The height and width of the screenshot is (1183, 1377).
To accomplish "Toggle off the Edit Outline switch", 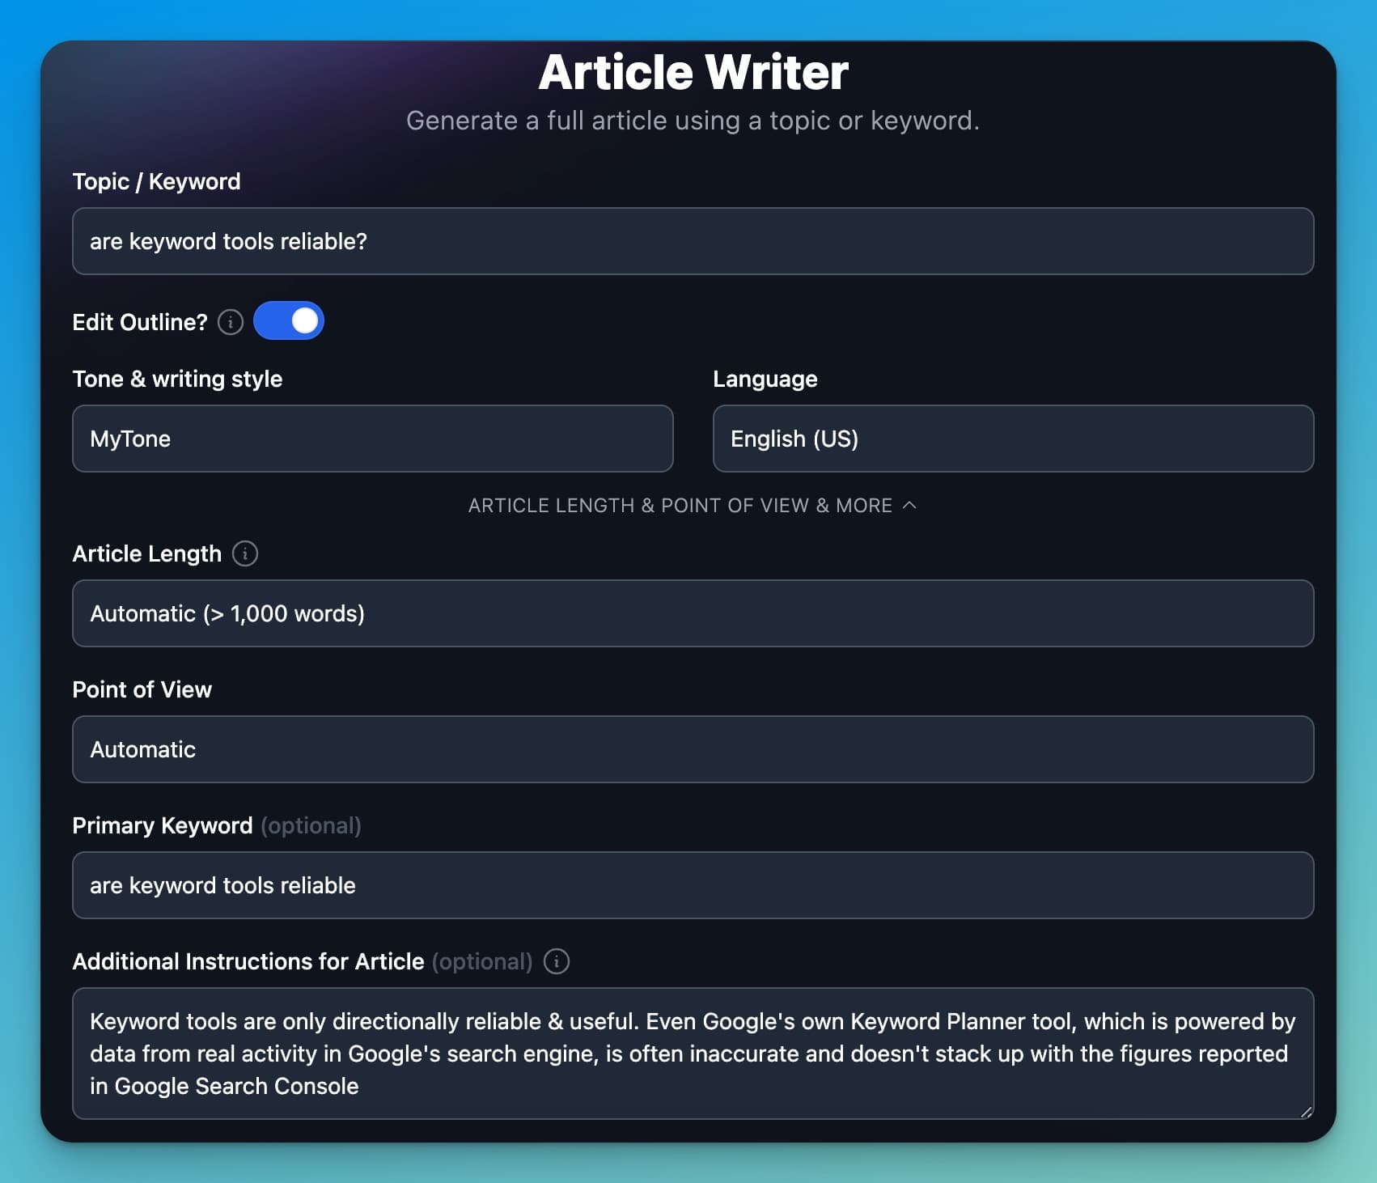I will click(x=289, y=320).
